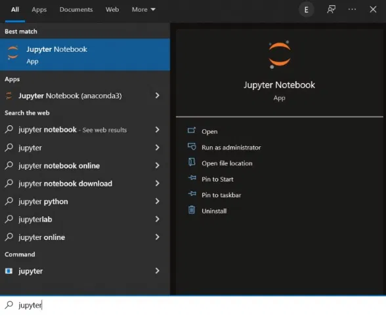This screenshot has height=316, width=386.
Task: Click the Open file location icon
Action: pos(192,163)
